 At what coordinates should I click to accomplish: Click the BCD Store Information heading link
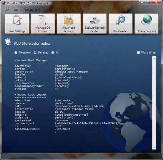point(33,43)
